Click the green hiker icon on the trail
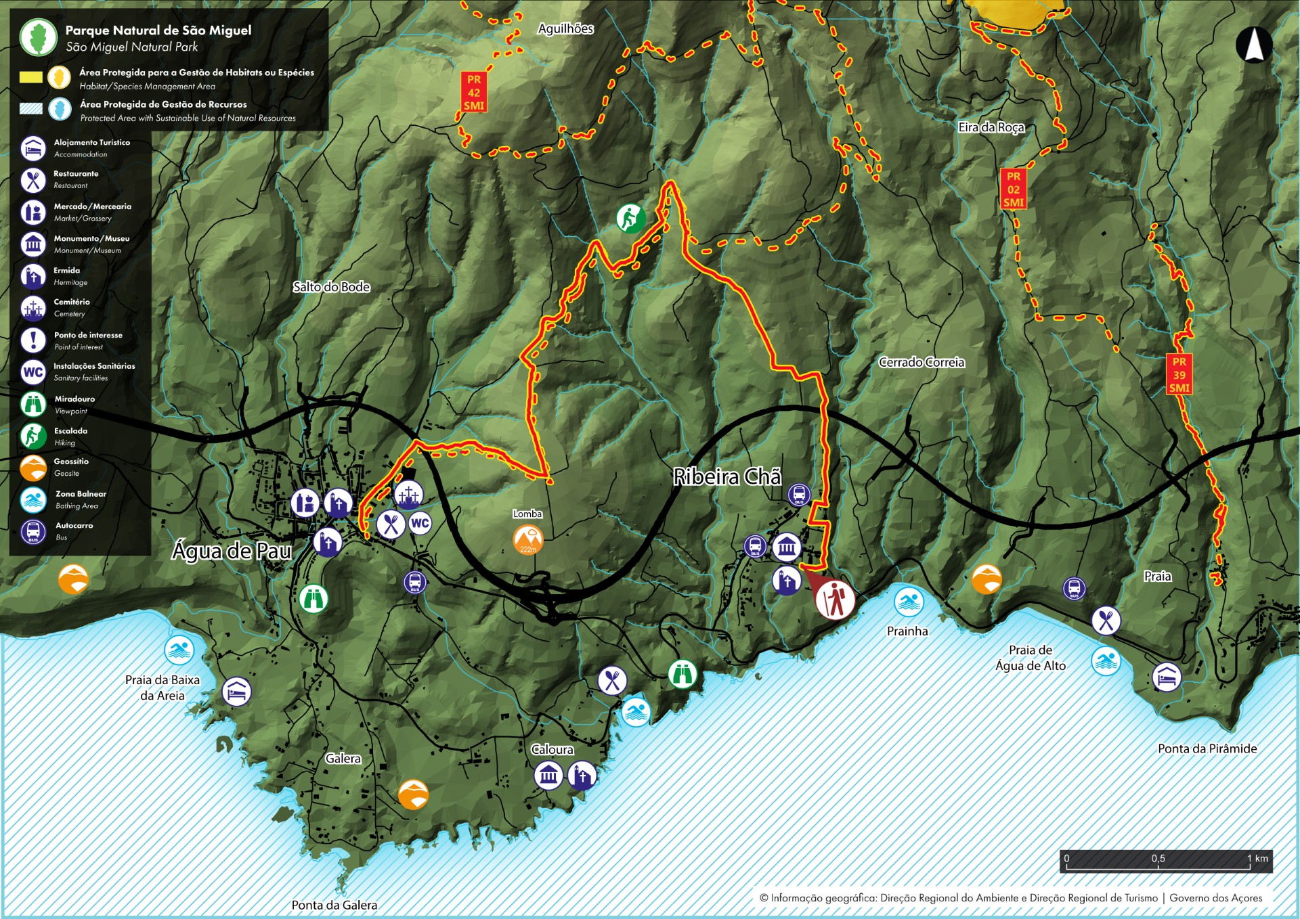This screenshot has height=919, width=1300. click(630, 217)
